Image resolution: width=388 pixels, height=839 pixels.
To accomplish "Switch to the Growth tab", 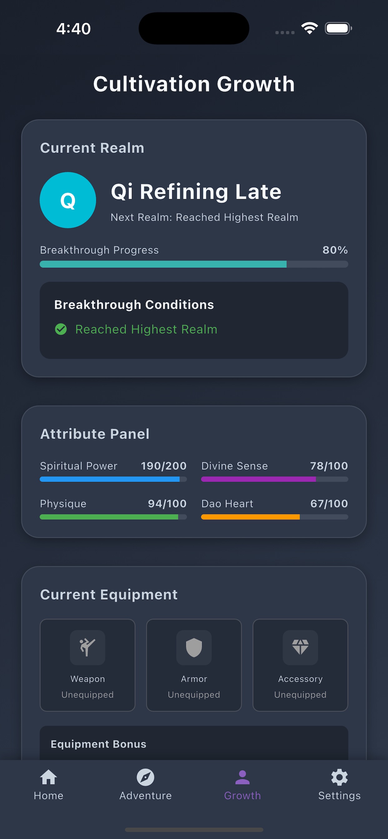I will [x=242, y=785].
